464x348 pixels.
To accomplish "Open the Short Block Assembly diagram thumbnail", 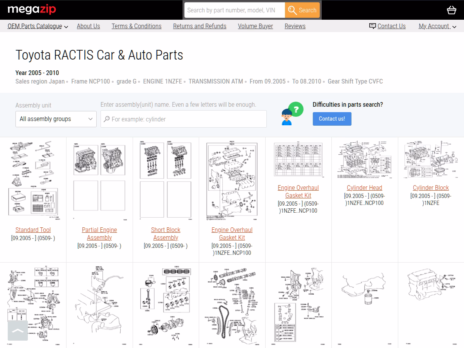I will pyautogui.click(x=165, y=180).
